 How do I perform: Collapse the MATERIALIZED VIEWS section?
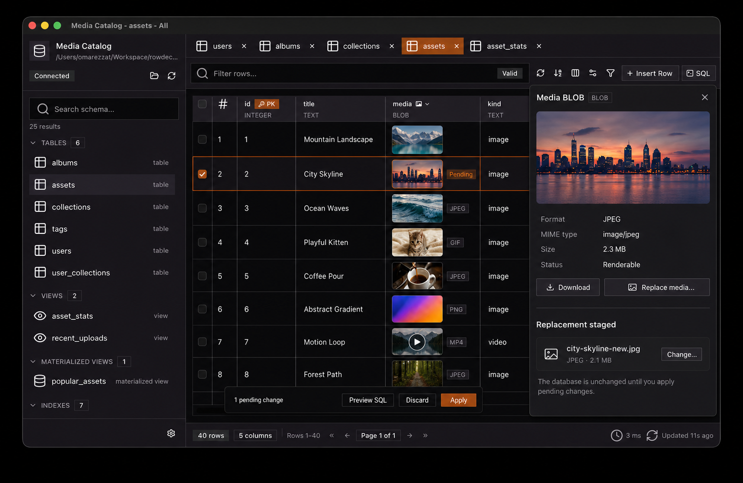click(33, 361)
